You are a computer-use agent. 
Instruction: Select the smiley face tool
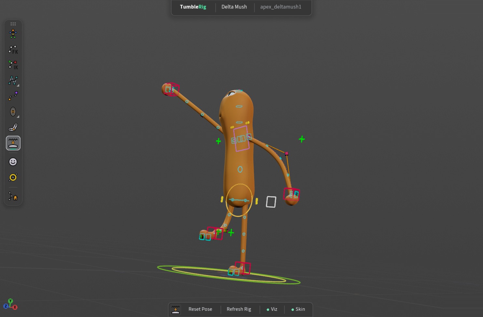(13, 162)
